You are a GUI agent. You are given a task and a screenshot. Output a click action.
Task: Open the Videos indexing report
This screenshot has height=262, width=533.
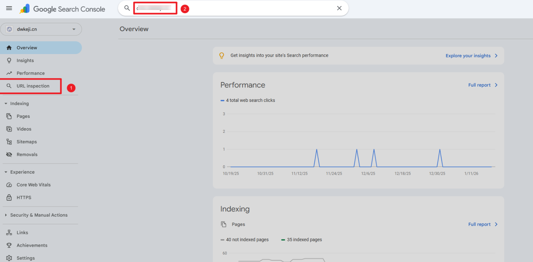click(x=24, y=129)
